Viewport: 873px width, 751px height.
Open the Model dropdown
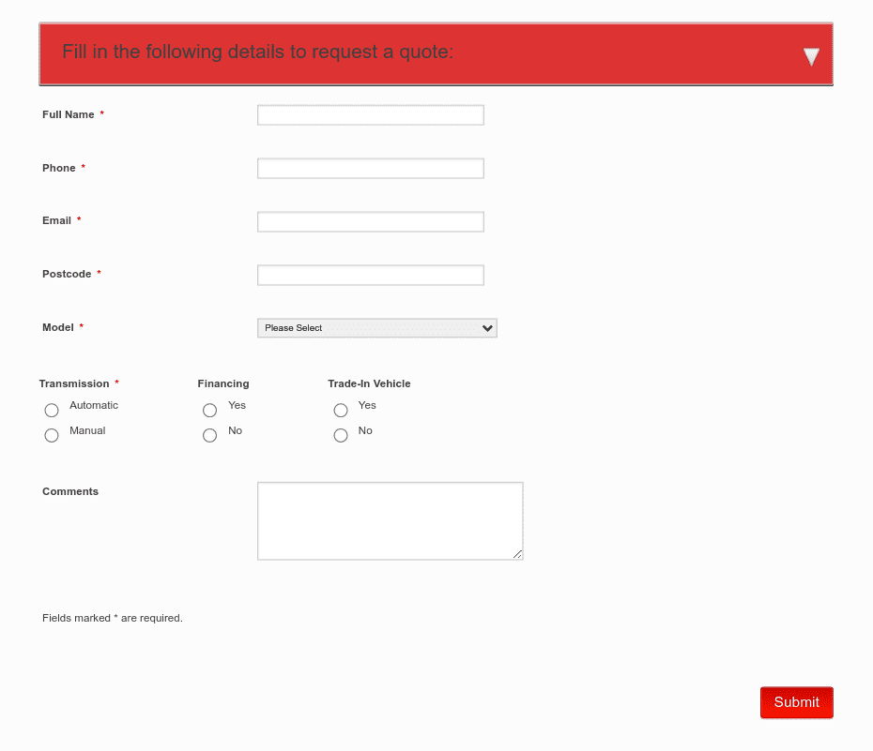click(x=376, y=327)
